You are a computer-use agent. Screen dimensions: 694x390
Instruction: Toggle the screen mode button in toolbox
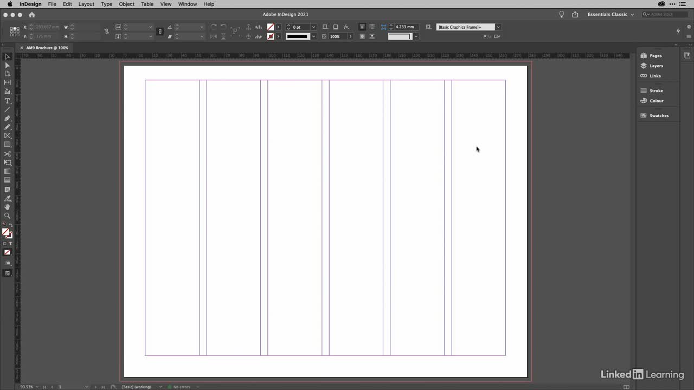point(8,274)
